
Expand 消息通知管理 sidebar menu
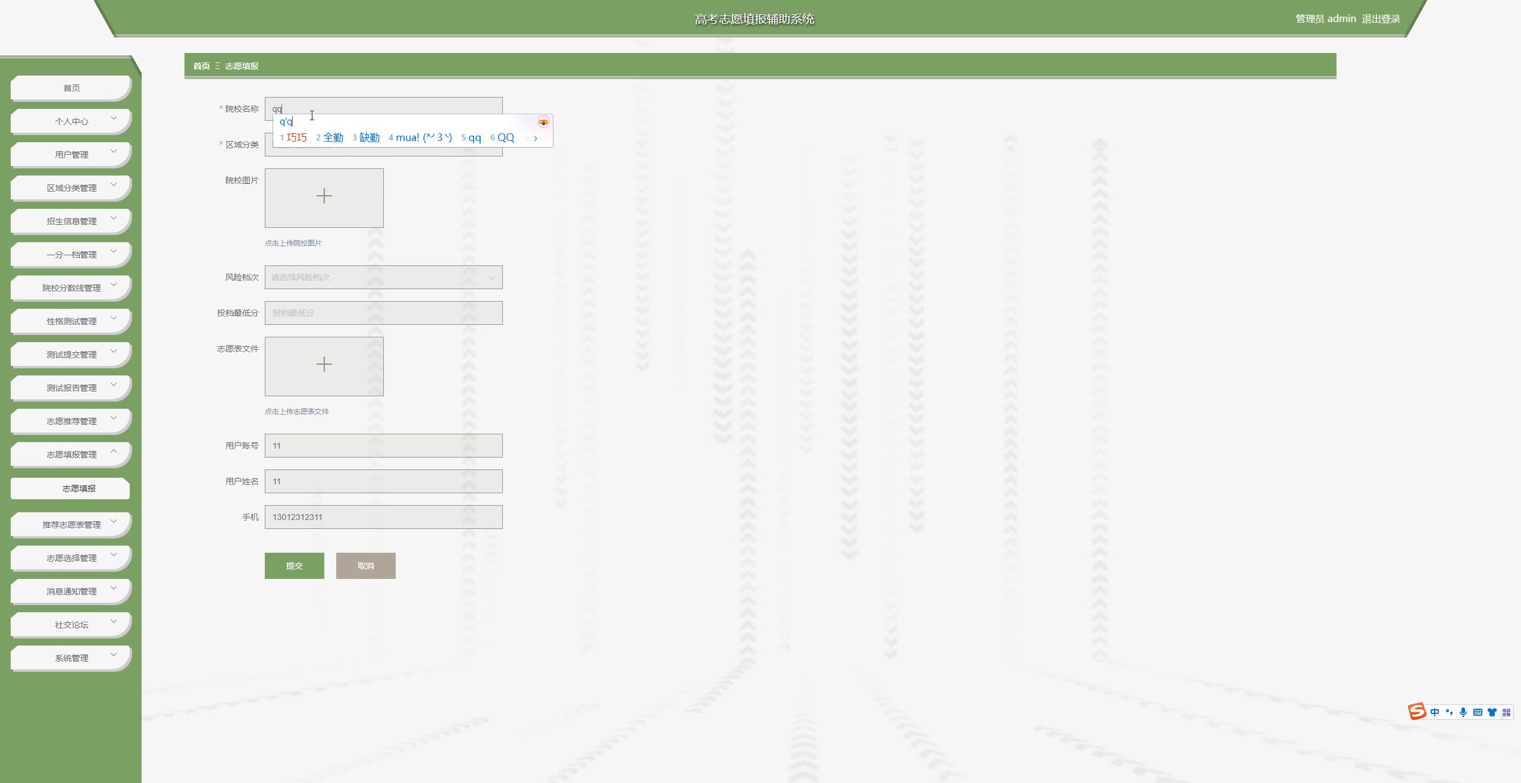[71, 591]
